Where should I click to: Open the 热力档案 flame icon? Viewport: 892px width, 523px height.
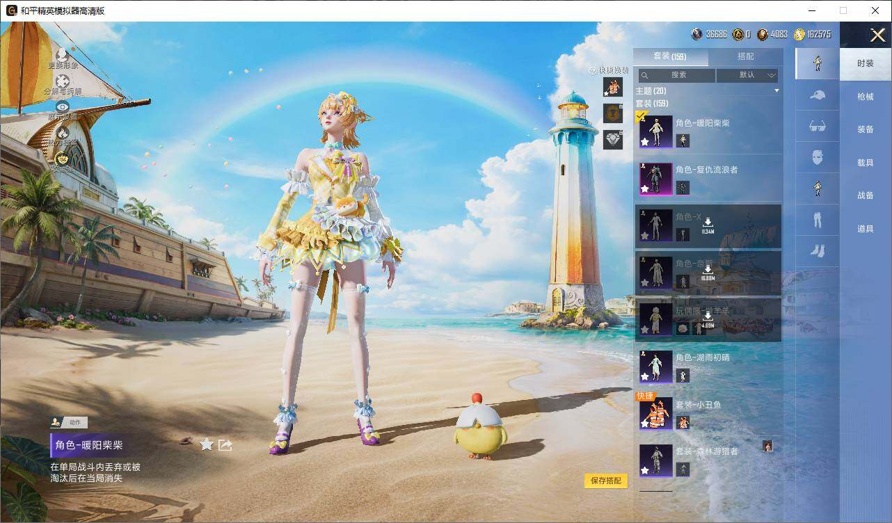coord(63,132)
